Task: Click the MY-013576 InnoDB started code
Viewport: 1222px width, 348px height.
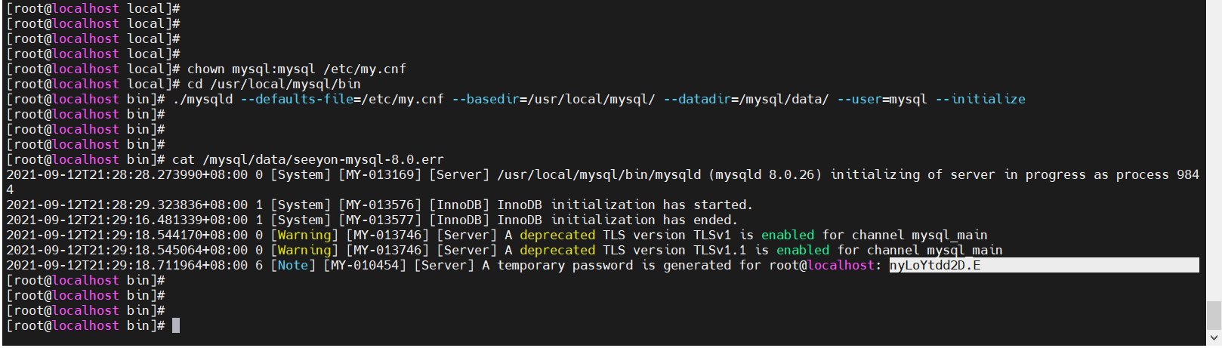Action: click(380, 205)
